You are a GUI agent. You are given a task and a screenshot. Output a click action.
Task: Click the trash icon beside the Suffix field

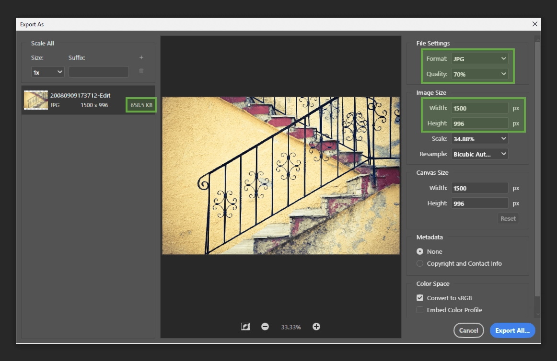(x=141, y=71)
